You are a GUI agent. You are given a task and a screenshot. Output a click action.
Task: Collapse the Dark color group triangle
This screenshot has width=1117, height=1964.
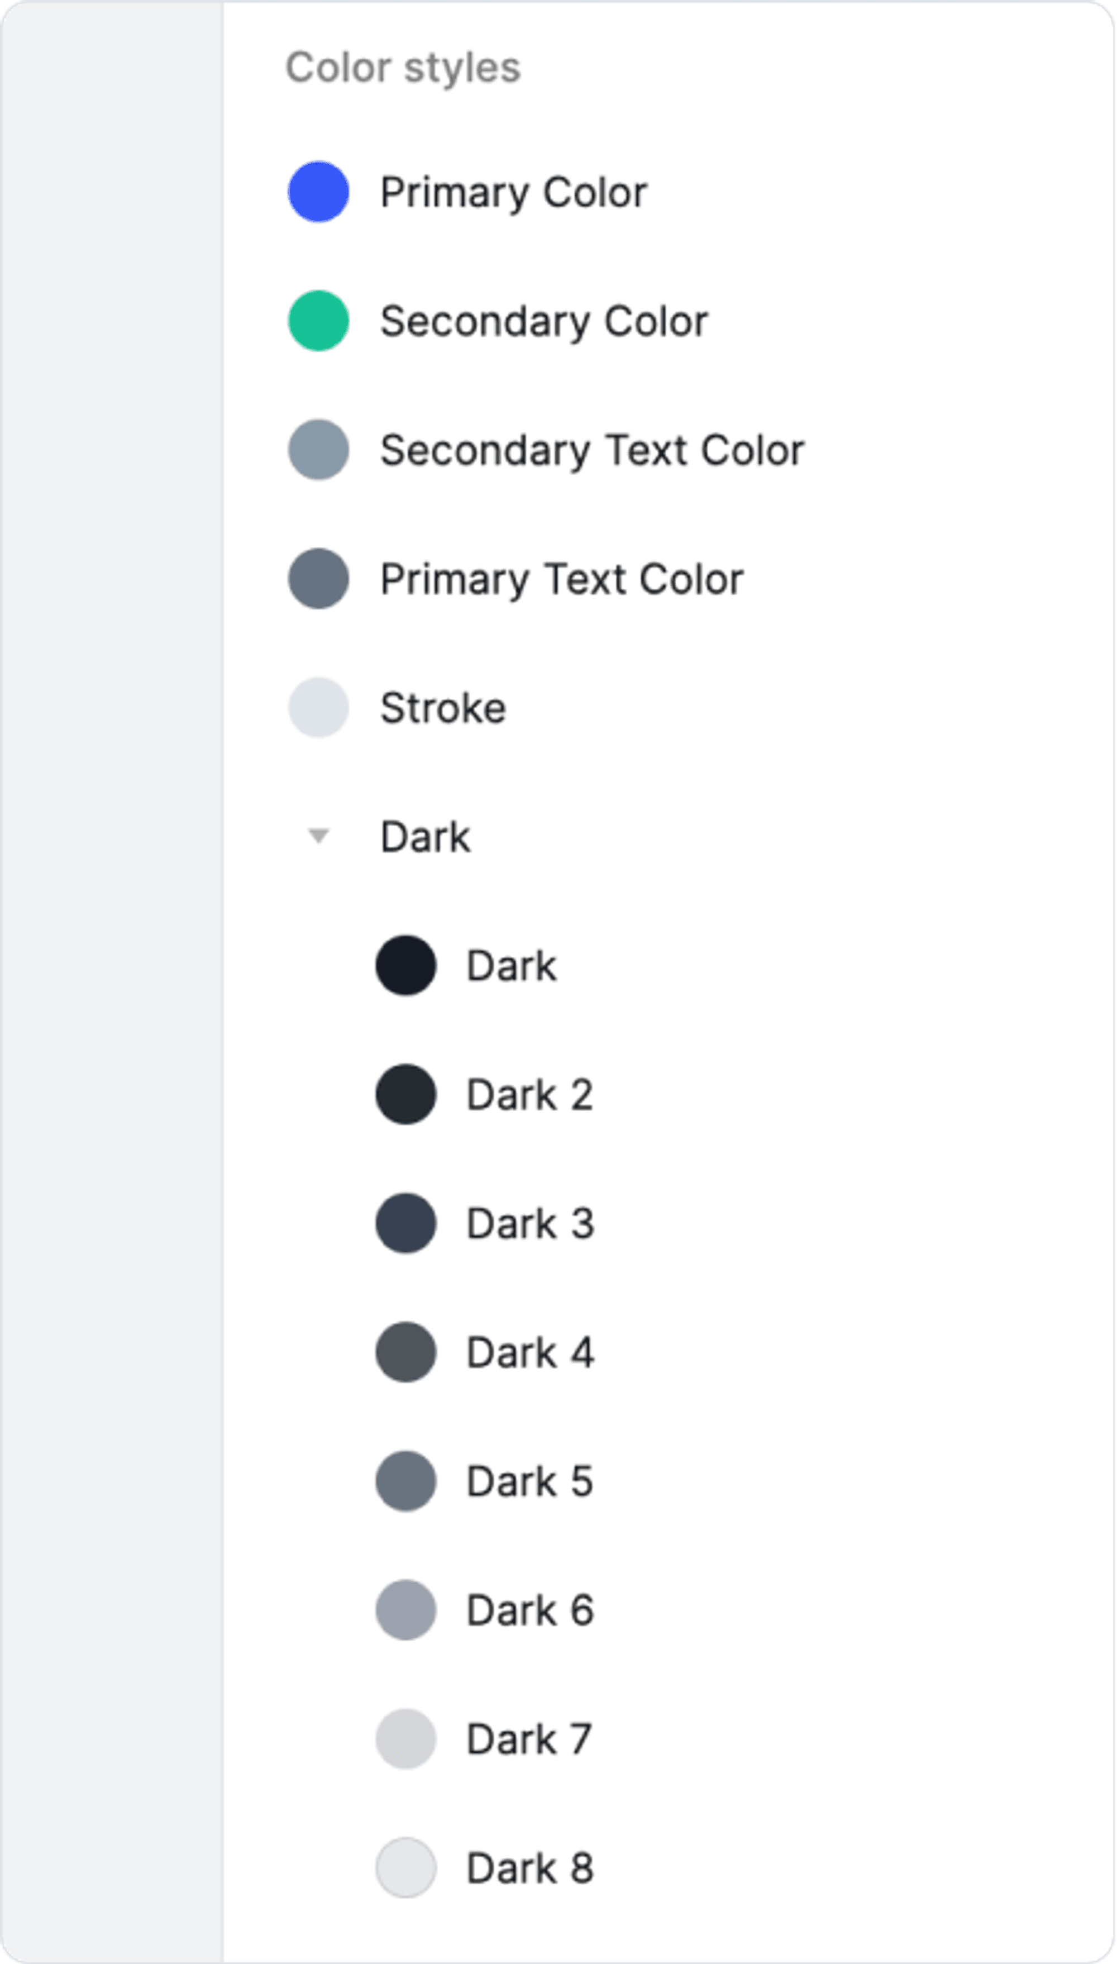[x=318, y=836]
